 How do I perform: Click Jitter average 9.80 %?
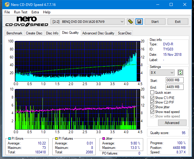[x=135, y=143]
